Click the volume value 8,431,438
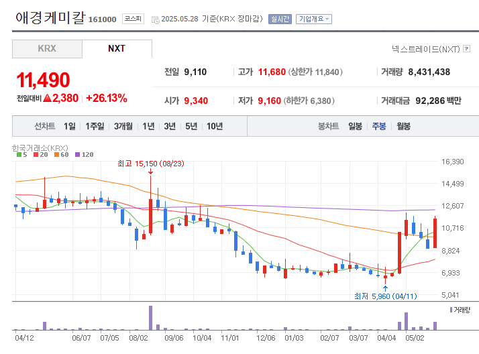Viewport: 479px width, 354px height. tap(429, 72)
